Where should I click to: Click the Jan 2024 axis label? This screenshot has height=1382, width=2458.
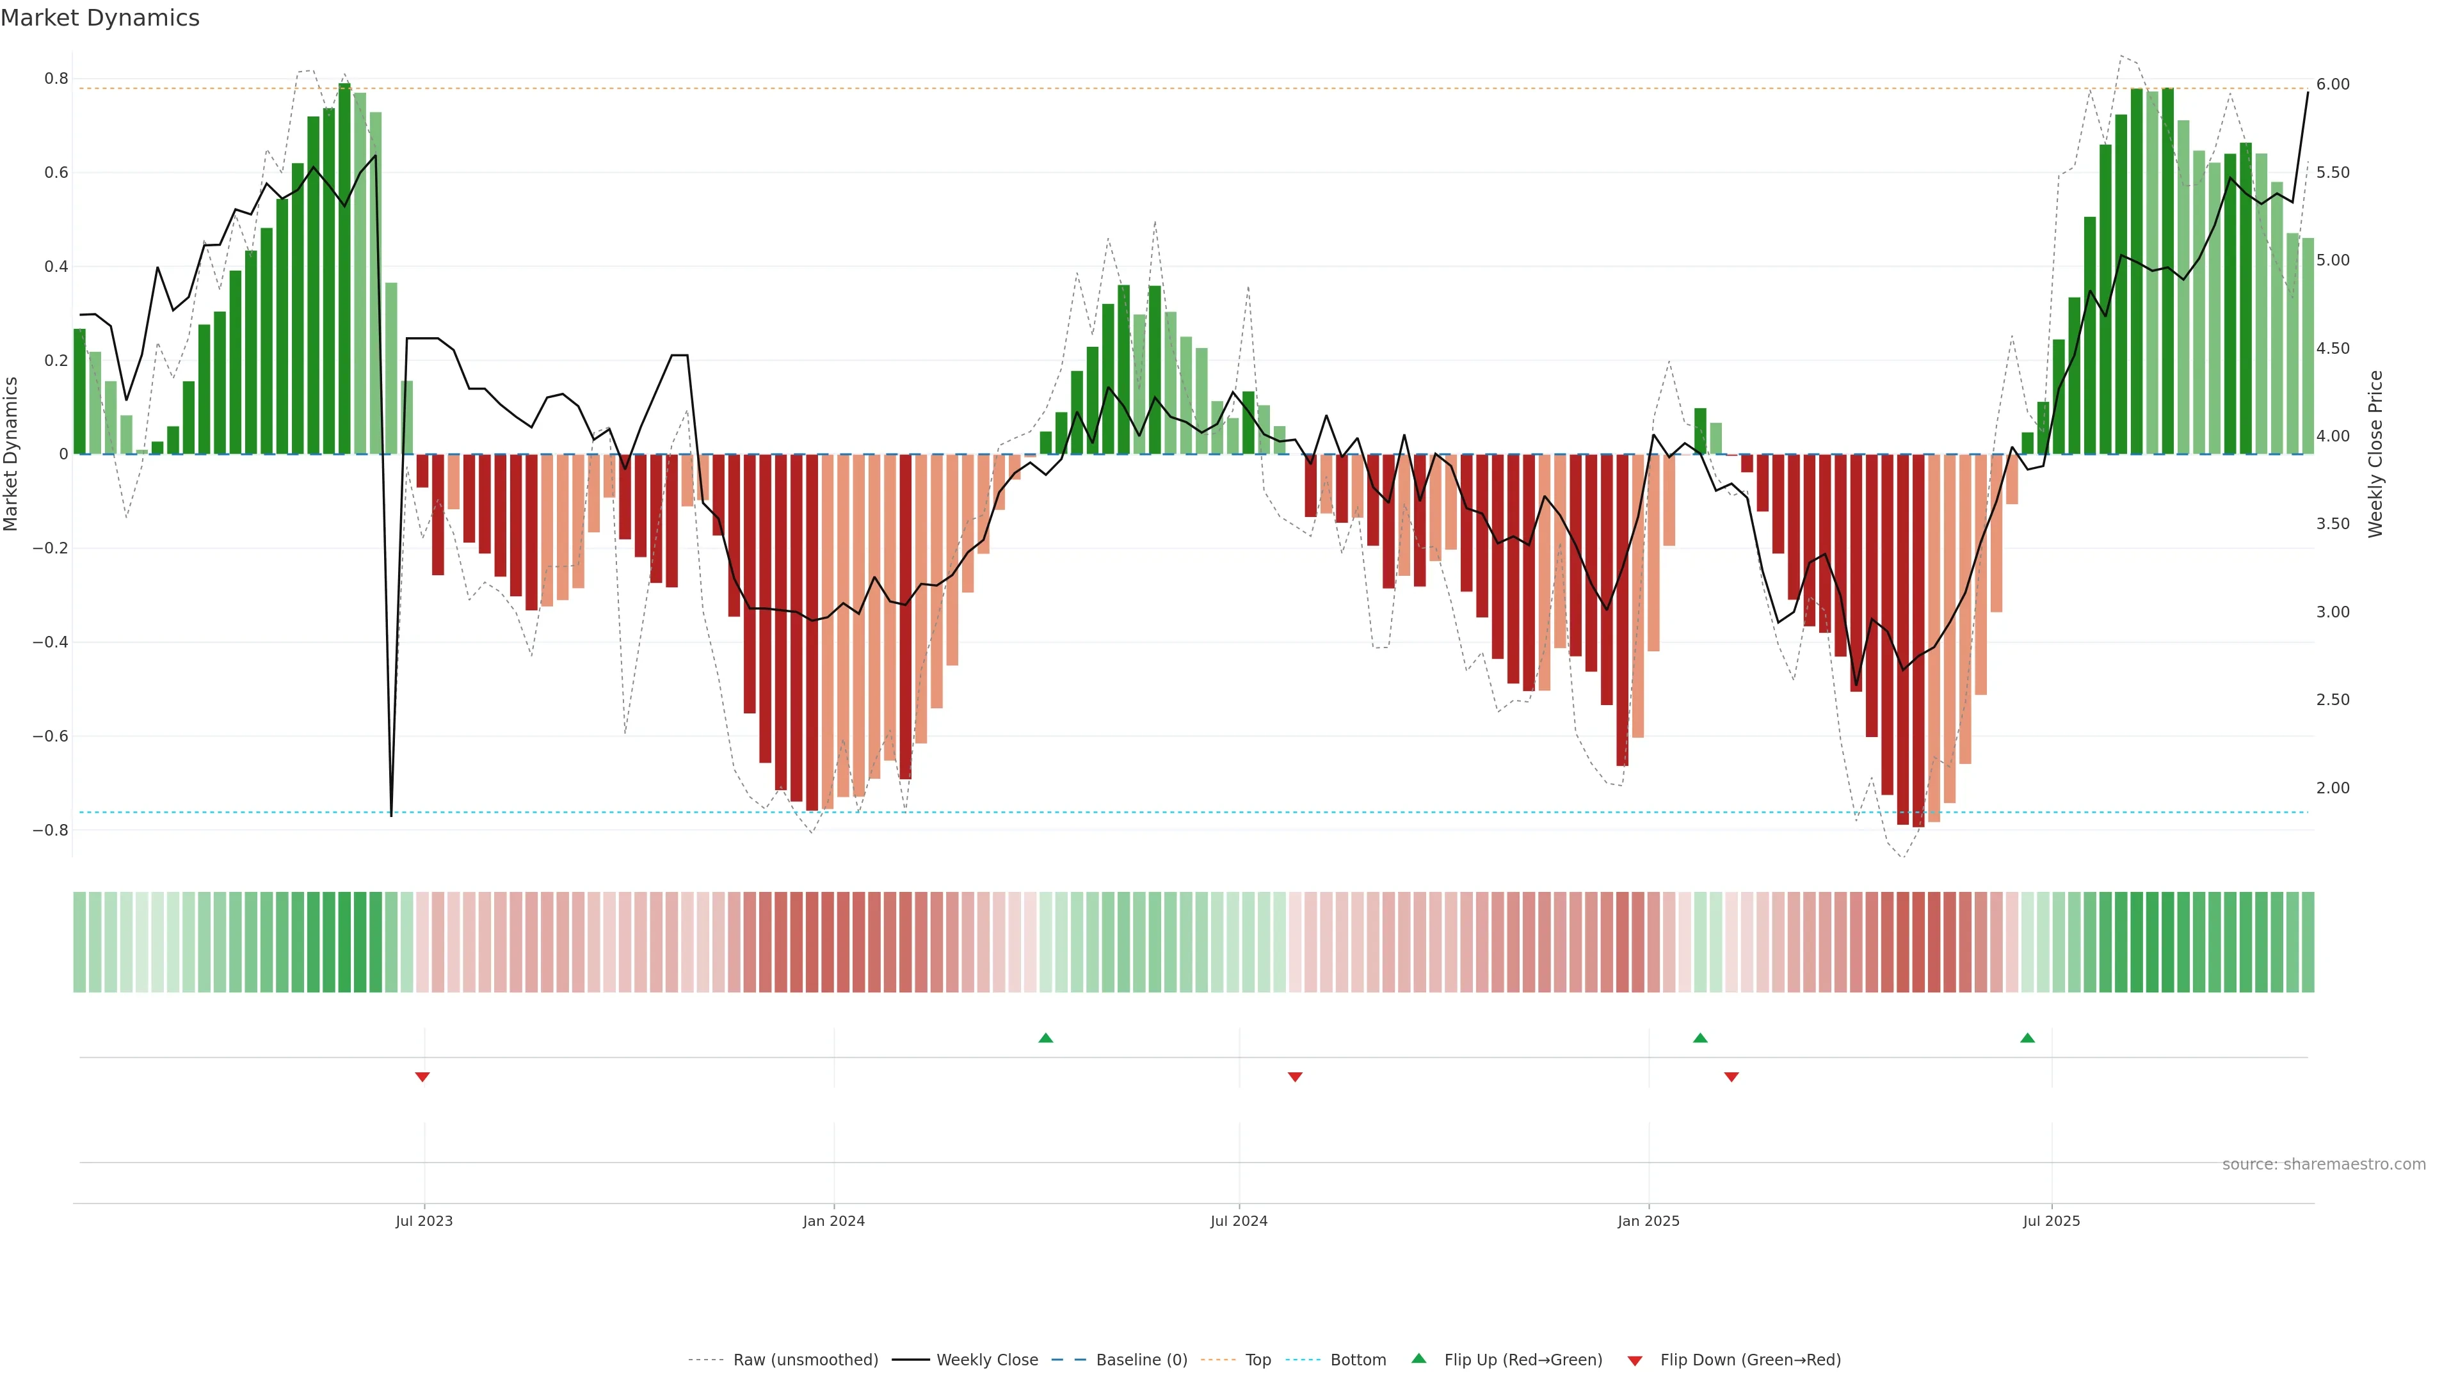pos(833,1221)
